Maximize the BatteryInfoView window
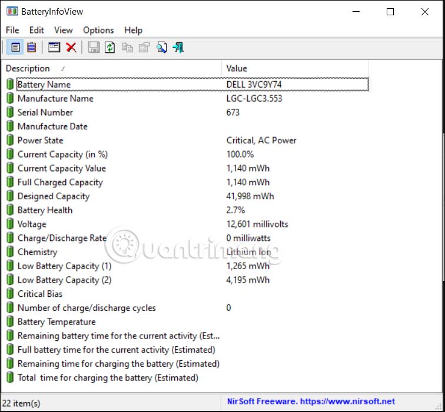Image resolution: width=445 pixels, height=412 pixels. pyautogui.click(x=390, y=12)
